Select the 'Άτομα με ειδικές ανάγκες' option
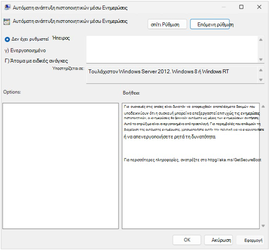 36,61
